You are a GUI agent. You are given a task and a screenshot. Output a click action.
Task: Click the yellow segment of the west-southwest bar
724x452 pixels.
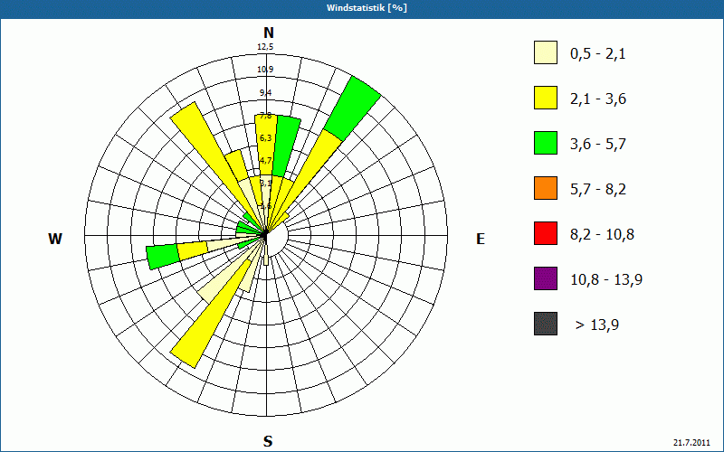click(192, 250)
